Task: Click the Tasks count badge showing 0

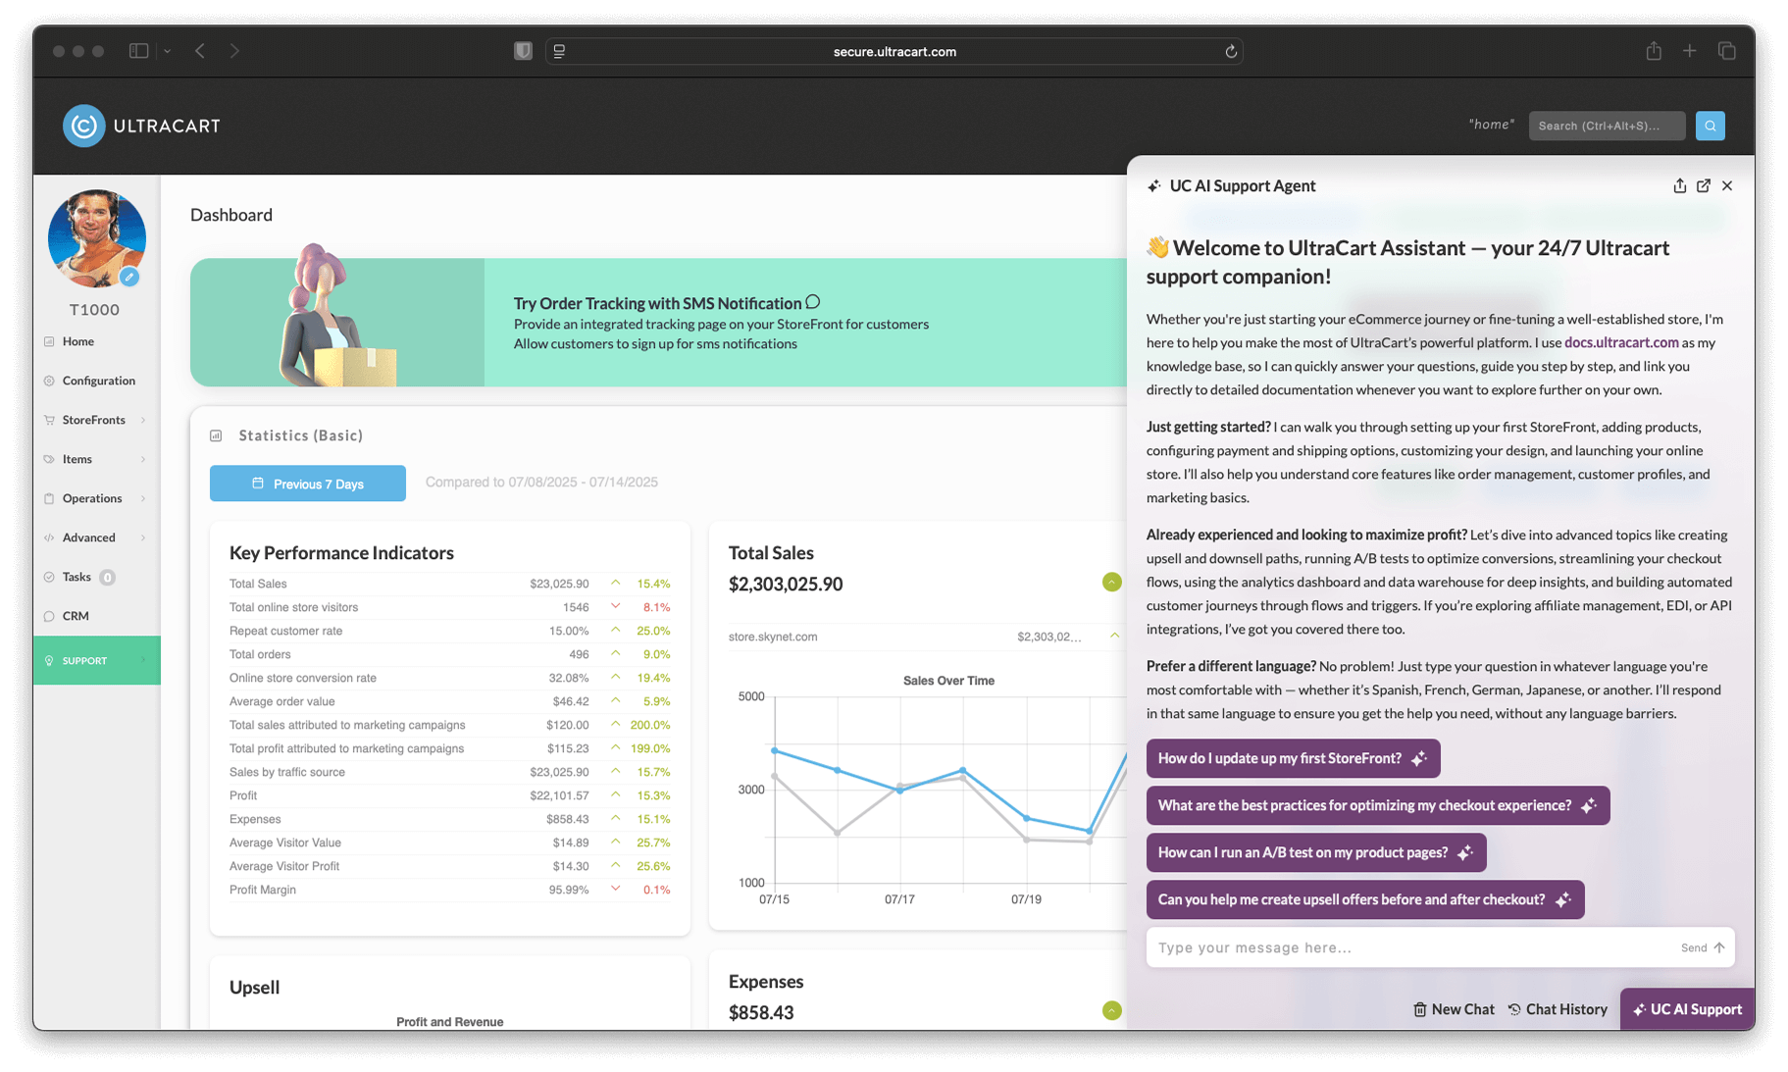Action: pos(108,577)
